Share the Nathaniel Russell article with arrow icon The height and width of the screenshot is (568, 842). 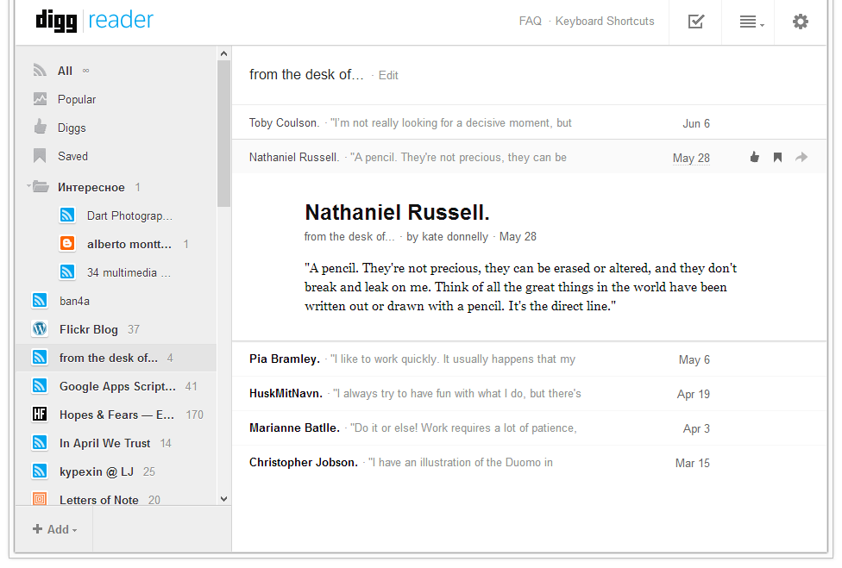click(x=801, y=157)
